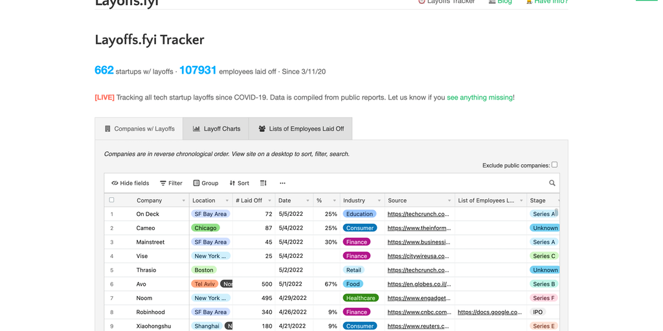Image resolution: width=663 pixels, height=331 pixels.
Task: Open Lists of Employees Laid Off tab
Action: [300, 129]
